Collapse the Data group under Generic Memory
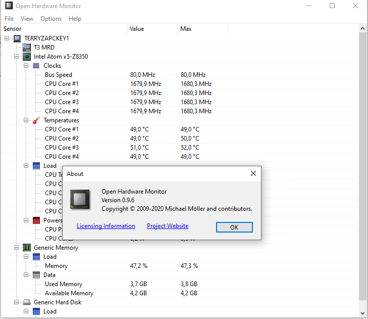The width and height of the screenshot is (368, 319). 26,275
